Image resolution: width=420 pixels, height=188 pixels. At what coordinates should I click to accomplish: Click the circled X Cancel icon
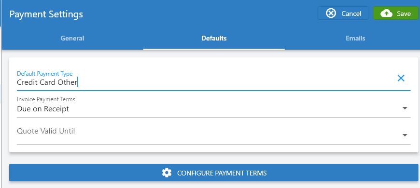pos(331,13)
